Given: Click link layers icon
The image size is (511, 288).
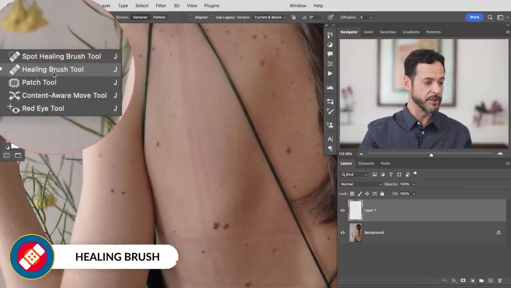Looking at the screenshot, I should 445,281.
